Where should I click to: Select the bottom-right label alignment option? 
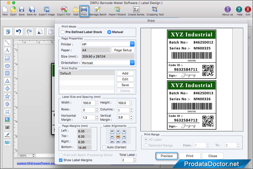124,141
